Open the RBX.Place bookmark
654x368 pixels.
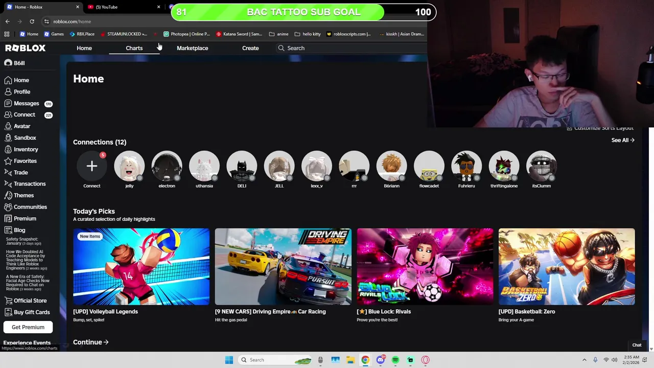82,34
